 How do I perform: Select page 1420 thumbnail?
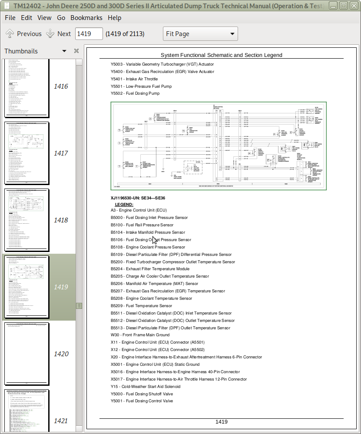pyautogui.click(x=26, y=354)
